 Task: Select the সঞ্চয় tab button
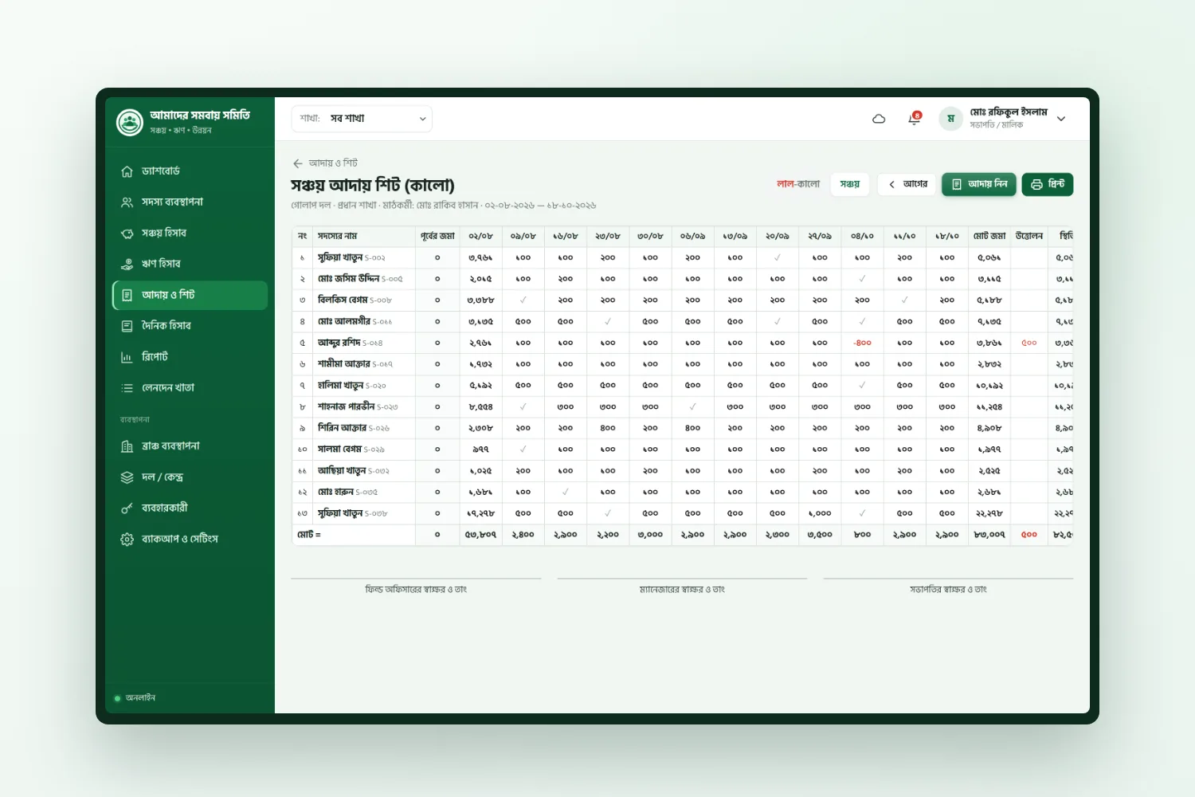click(850, 184)
